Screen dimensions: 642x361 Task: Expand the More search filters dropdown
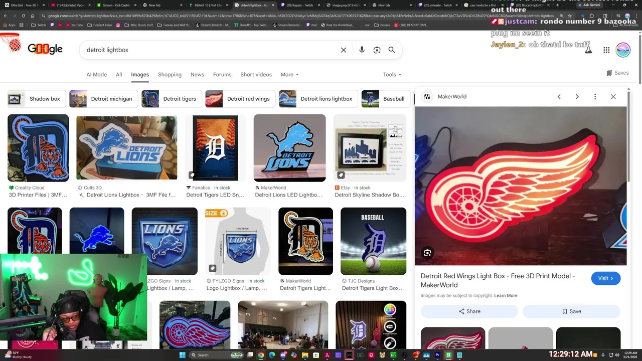[289, 75]
